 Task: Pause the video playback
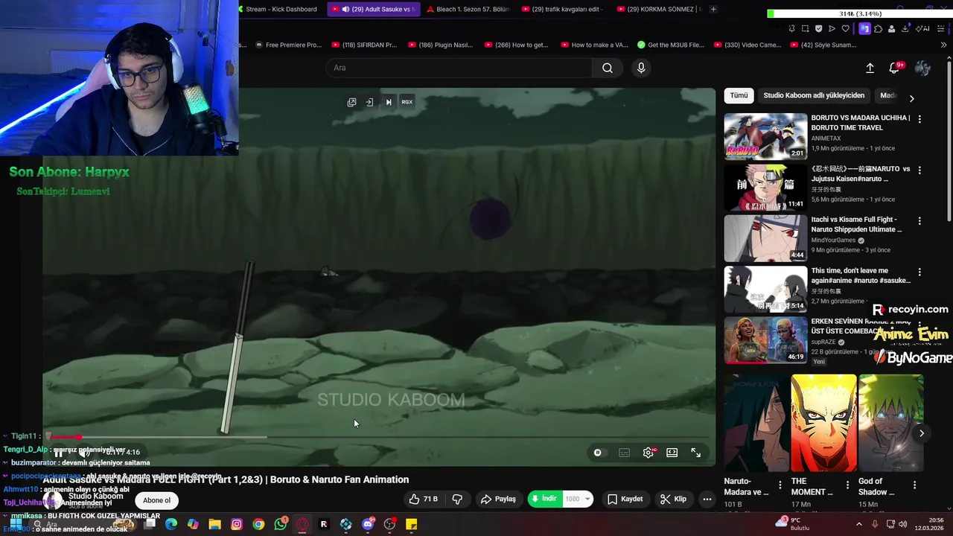[x=58, y=452]
